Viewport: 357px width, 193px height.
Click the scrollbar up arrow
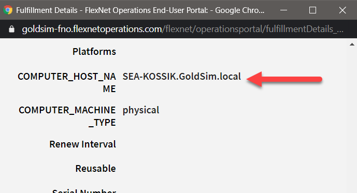[352, 44]
